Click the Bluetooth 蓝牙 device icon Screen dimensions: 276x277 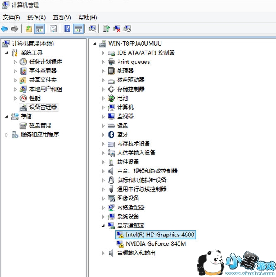(x=111, y=135)
